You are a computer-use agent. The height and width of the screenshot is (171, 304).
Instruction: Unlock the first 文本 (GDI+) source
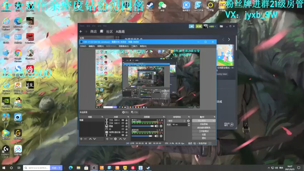[x=127, y=120]
